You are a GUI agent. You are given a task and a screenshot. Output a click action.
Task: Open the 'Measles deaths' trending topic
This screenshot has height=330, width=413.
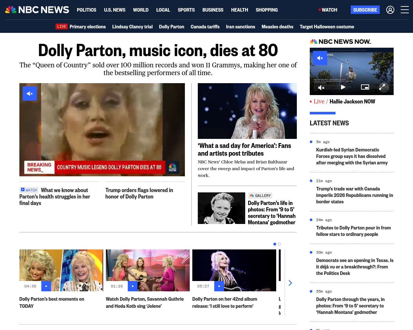(x=277, y=27)
